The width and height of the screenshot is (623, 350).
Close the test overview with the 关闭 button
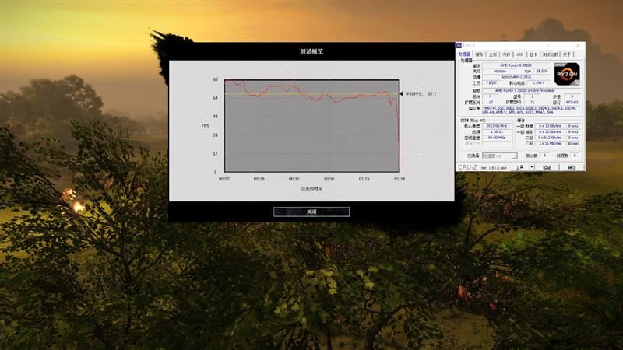point(311,212)
